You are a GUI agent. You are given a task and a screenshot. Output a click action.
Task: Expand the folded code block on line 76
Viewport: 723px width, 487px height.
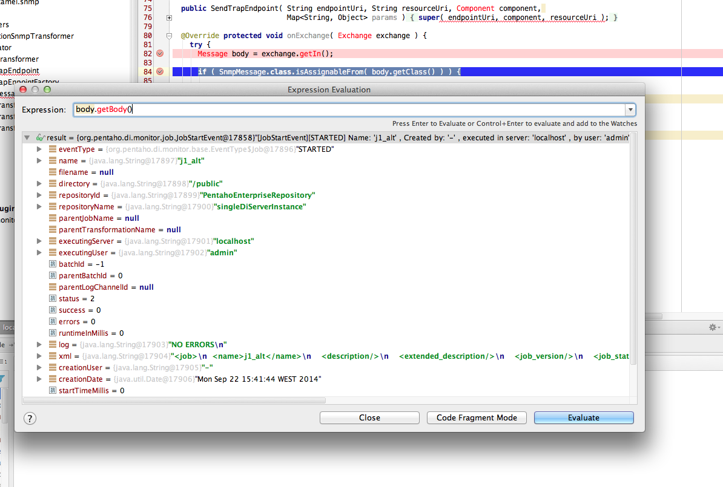click(x=169, y=18)
